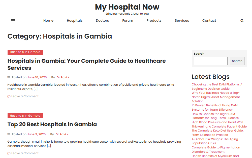Open 'A Global Risk Weighs' blog link
Screen dimensions: 252x158
(215, 141)
